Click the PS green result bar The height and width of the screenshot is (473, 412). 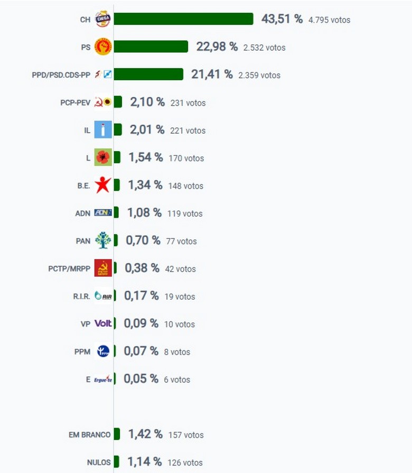coord(151,47)
